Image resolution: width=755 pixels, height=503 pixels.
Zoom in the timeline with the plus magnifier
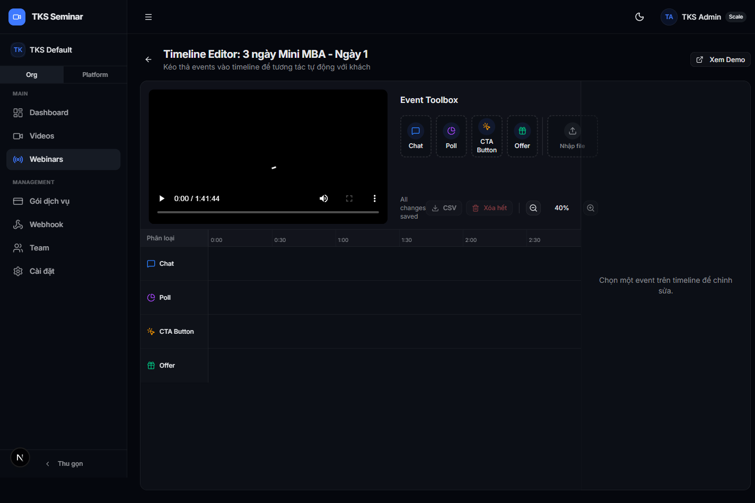591,208
